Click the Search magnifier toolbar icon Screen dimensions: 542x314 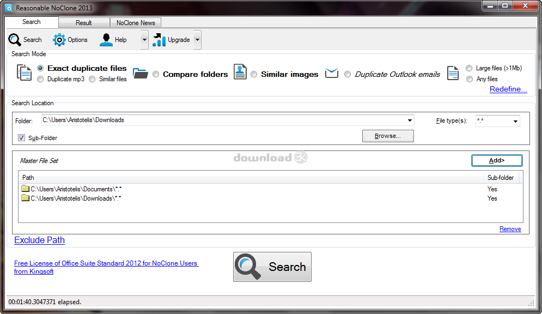(x=15, y=40)
